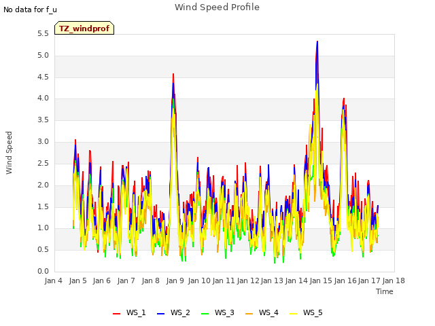Toggle the WS_5 legend entry
Screen dimensions: 435x326
[306, 312]
